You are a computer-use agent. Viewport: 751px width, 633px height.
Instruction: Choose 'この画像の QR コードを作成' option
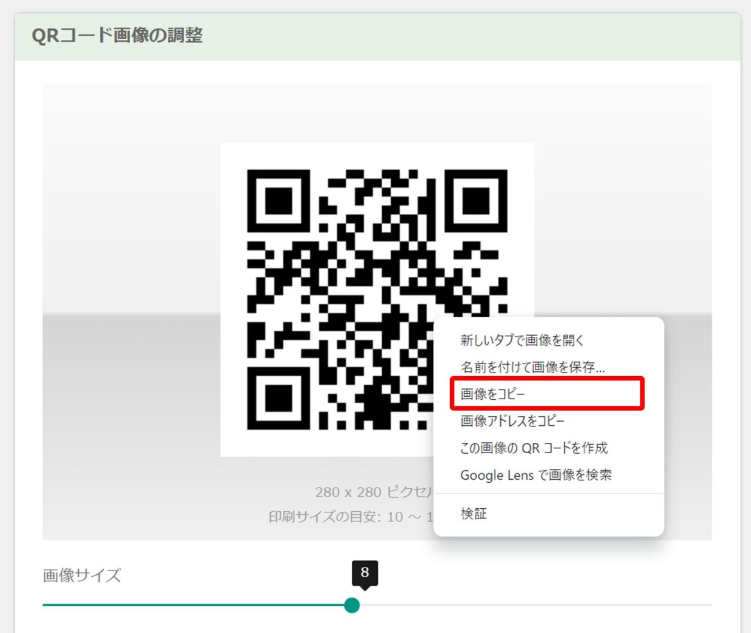pyautogui.click(x=549, y=448)
